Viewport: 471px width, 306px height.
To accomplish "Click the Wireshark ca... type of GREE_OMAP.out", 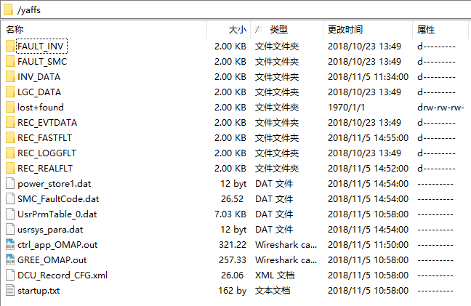I will (286, 260).
